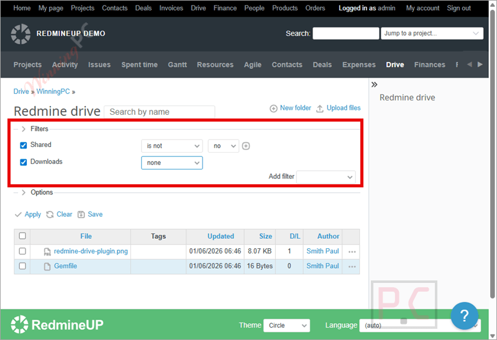Open the Gemfile file link

(x=65, y=266)
